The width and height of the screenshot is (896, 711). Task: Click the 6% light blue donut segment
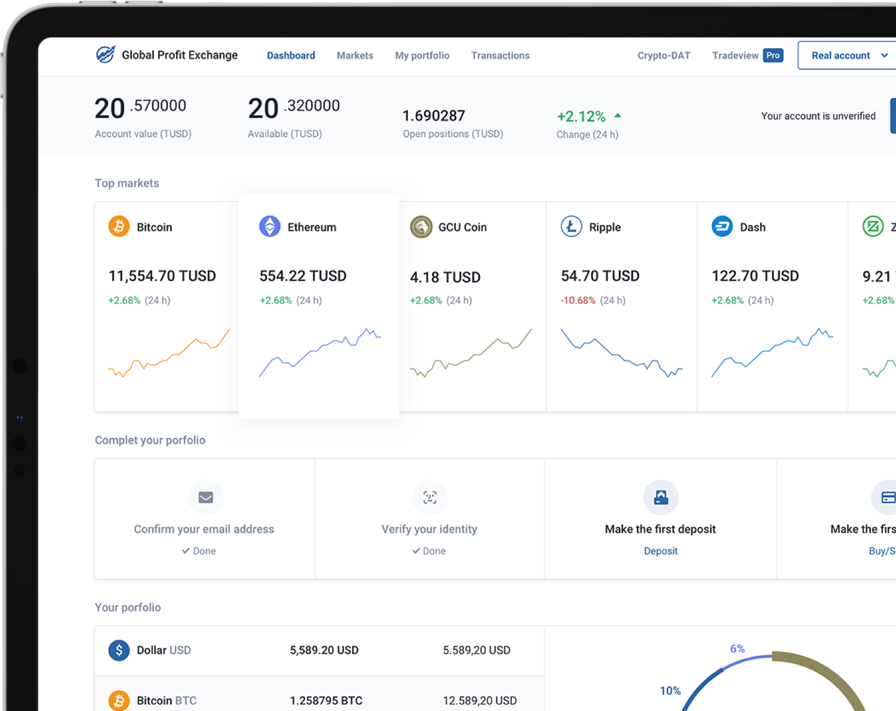(747, 661)
